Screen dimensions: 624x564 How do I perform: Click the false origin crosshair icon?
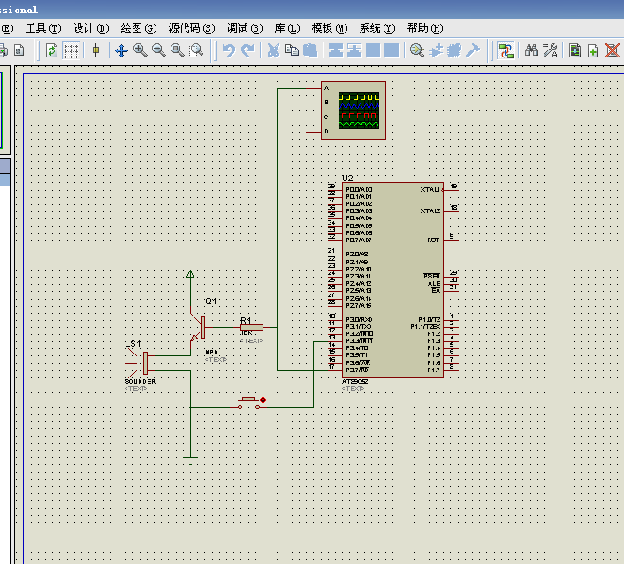(96, 50)
